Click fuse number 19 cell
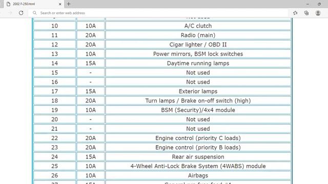 (x=55, y=110)
